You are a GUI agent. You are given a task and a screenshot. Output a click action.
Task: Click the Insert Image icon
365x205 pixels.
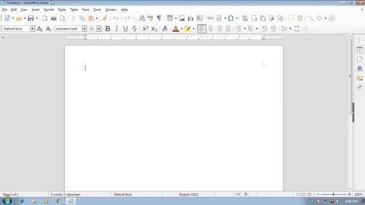[x=182, y=18]
